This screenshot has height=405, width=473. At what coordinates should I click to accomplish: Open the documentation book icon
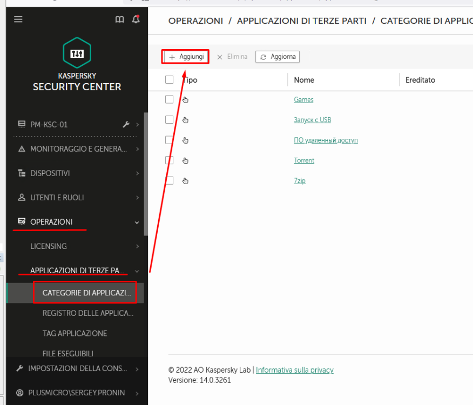coord(119,19)
